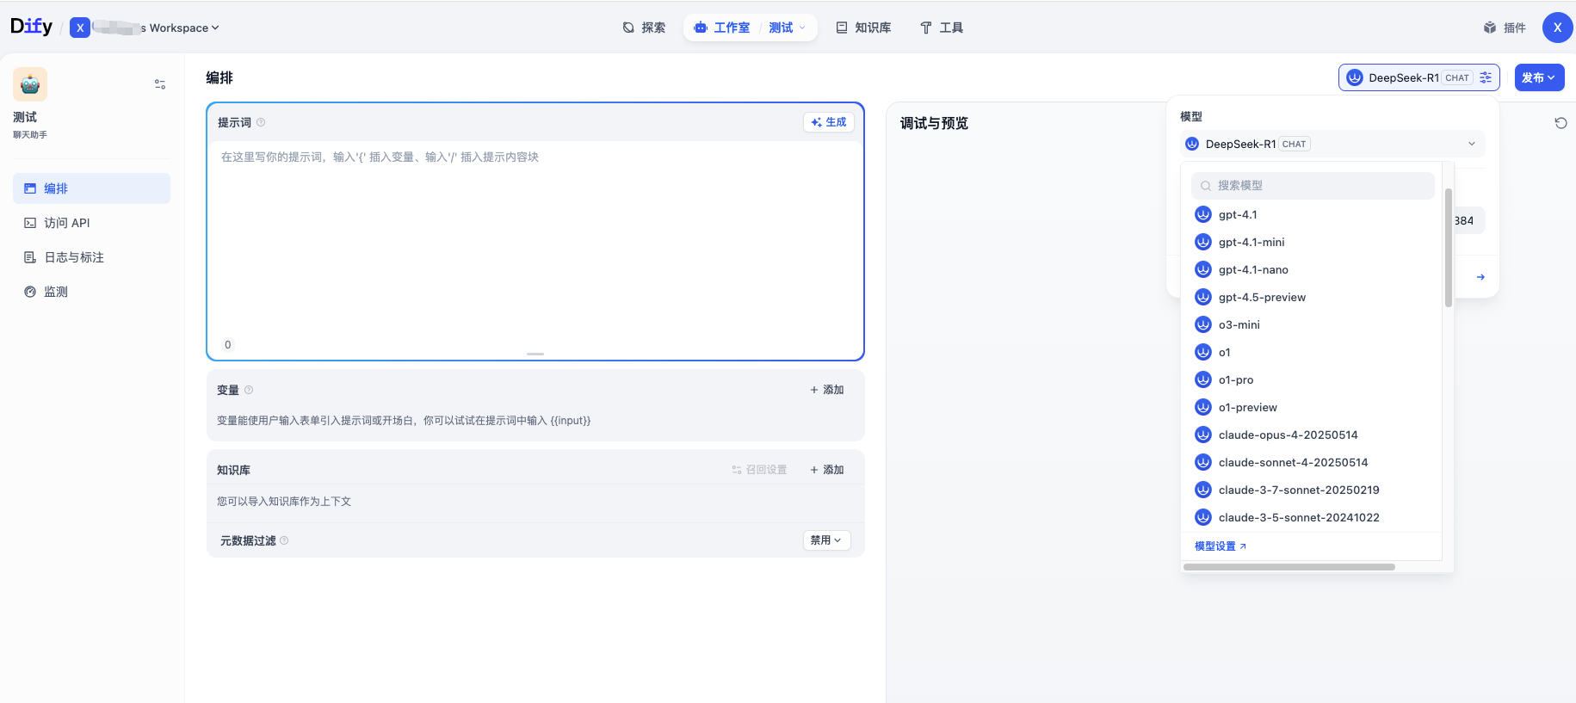The height and width of the screenshot is (703, 1576).
Task: Click the 元数据过滤 help icon
Action: pyautogui.click(x=284, y=540)
